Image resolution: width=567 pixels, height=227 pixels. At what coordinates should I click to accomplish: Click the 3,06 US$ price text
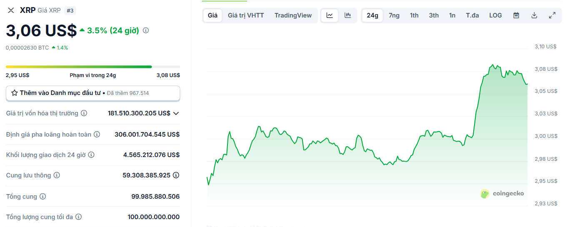[41, 31]
